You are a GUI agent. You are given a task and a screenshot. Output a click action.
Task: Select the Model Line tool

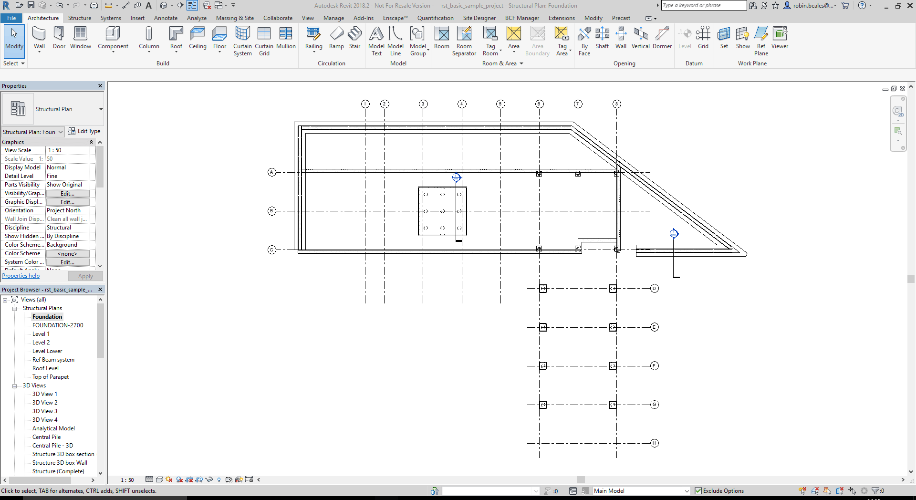pos(396,41)
